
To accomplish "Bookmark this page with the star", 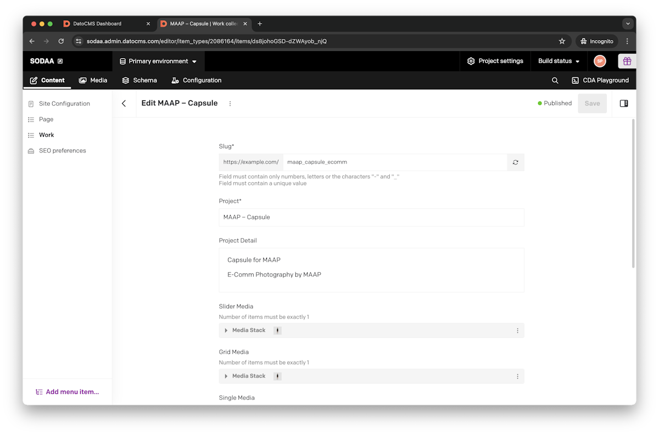I will [x=562, y=41].
